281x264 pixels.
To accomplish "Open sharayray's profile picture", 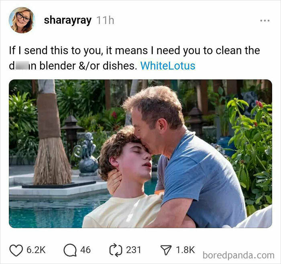I will pyautogui.click(x=22, y=20).
